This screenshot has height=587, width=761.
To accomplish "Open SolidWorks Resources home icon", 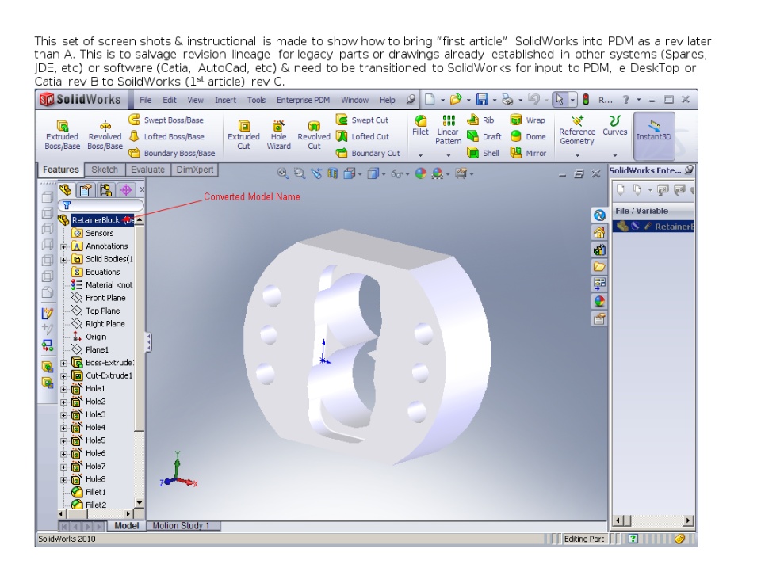I will coord(599,232).
